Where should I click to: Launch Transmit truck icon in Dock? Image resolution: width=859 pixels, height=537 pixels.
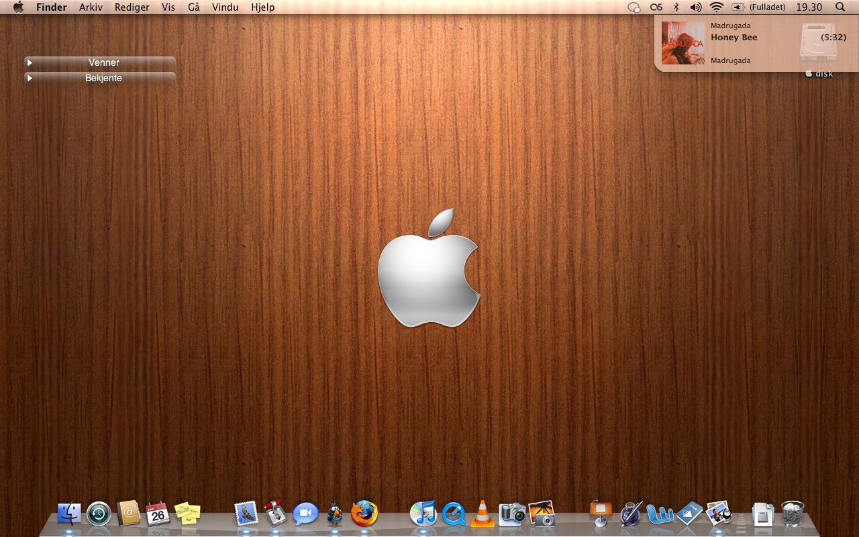[276, 514]
